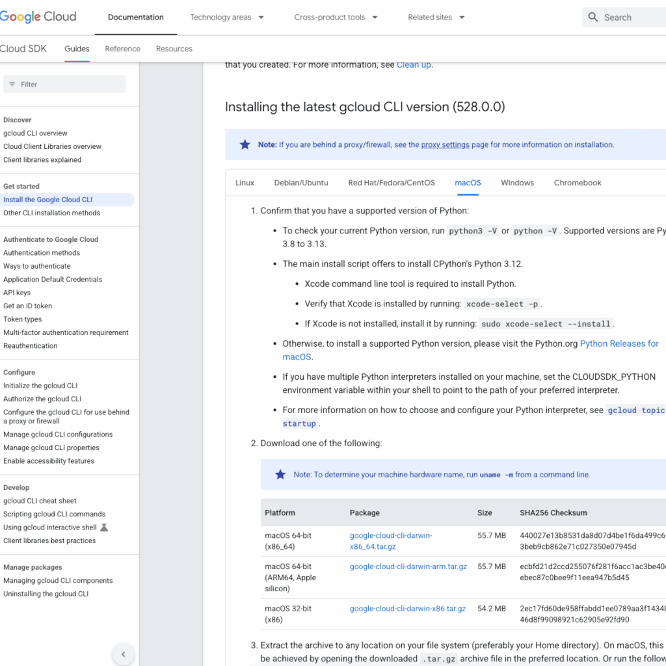Click the experimental flask icon beside interactive shell
Image resolution: width=666 pixels, height=666 pixels.
tap(104, 527)
